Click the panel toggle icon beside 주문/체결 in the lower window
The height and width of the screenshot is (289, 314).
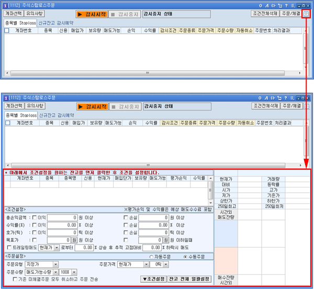click(x=306, y=106)
